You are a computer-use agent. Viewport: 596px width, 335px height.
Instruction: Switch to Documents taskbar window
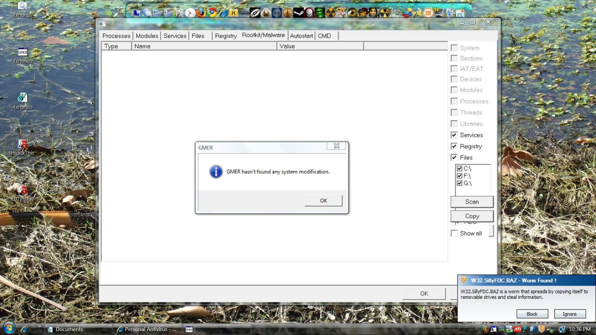tap(79, 329)
